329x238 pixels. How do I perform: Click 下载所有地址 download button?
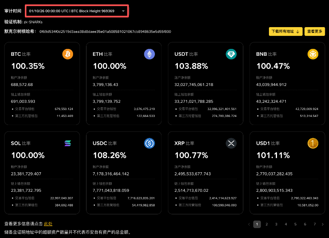(x=285, y=31)
